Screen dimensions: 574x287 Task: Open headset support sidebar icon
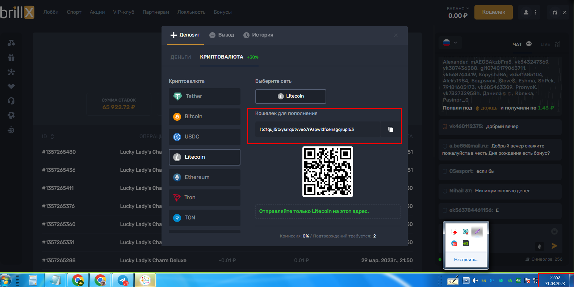point(11,101)
